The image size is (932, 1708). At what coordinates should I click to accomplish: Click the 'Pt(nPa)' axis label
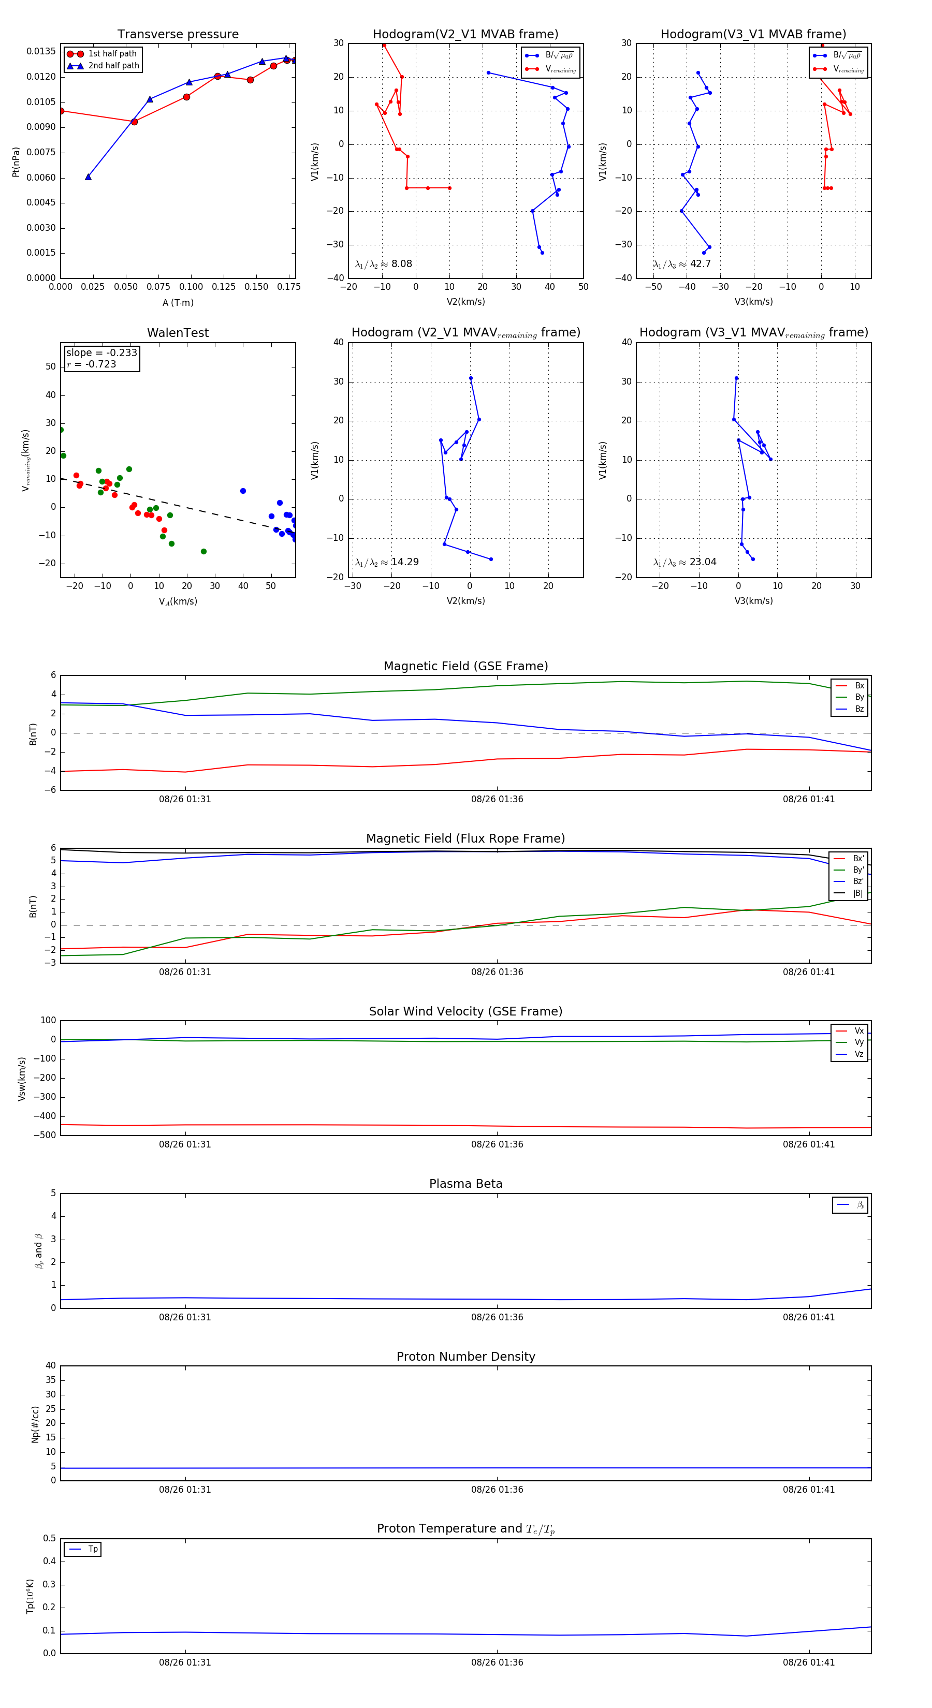tap(16, 162)
